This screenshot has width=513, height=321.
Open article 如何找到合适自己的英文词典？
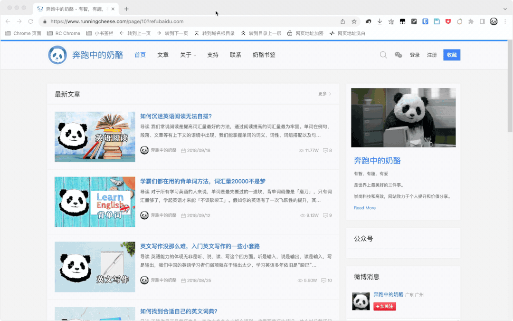(x=179, y=311)
